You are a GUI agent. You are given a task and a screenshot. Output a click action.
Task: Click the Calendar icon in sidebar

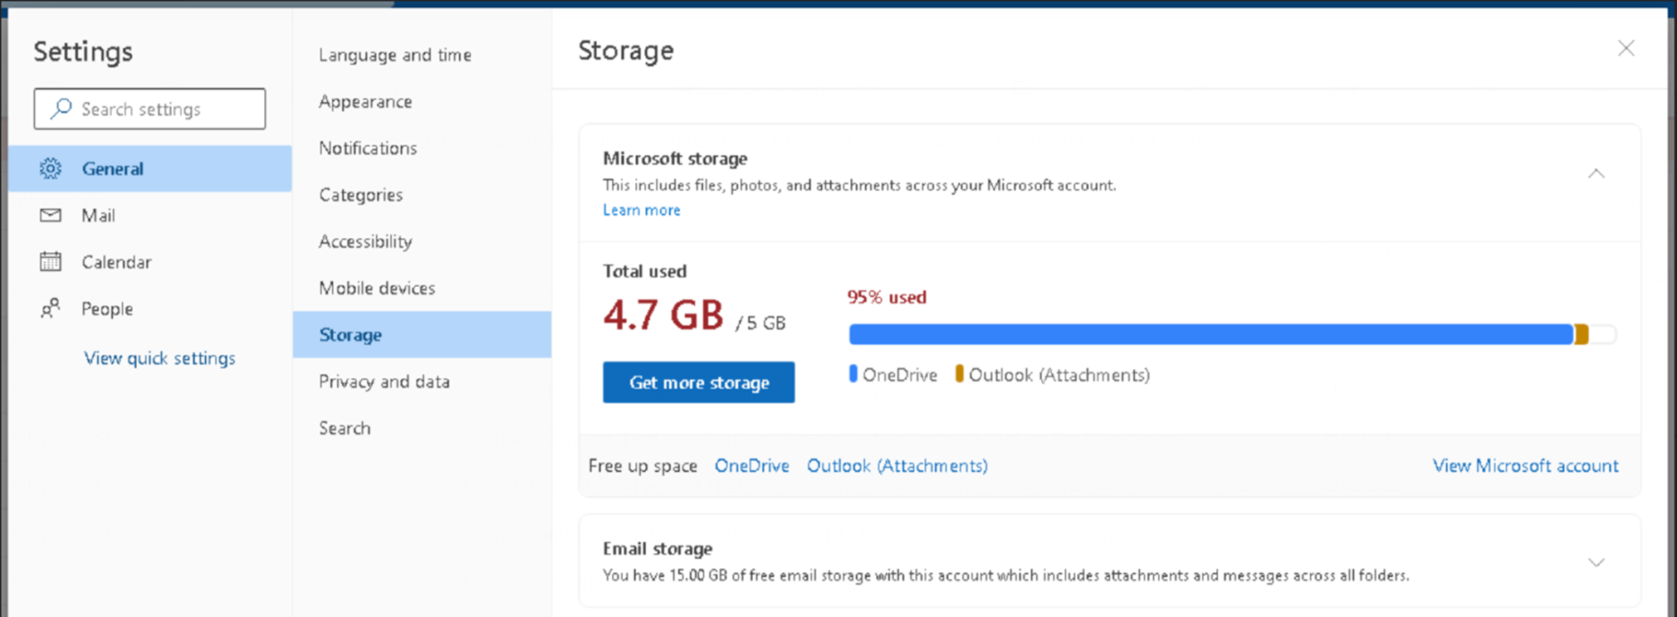[51, 262]
